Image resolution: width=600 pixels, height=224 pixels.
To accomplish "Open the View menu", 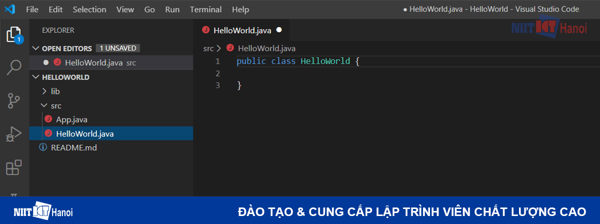I will pyautogui.click(x=125, y=9).
